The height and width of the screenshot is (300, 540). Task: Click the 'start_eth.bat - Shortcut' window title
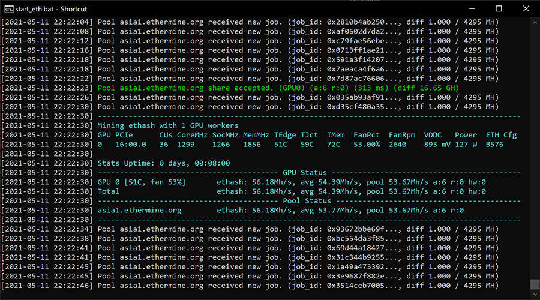point(51,9)
